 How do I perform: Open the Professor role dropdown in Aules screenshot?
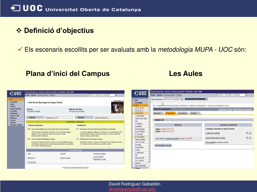[x=232, y=95]
